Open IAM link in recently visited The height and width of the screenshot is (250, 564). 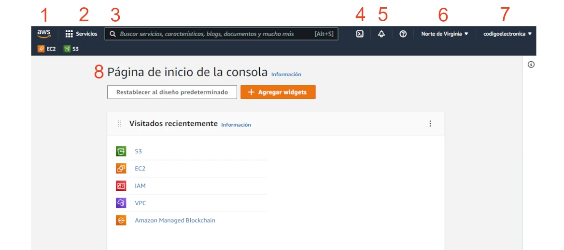(x=141, y=186)
